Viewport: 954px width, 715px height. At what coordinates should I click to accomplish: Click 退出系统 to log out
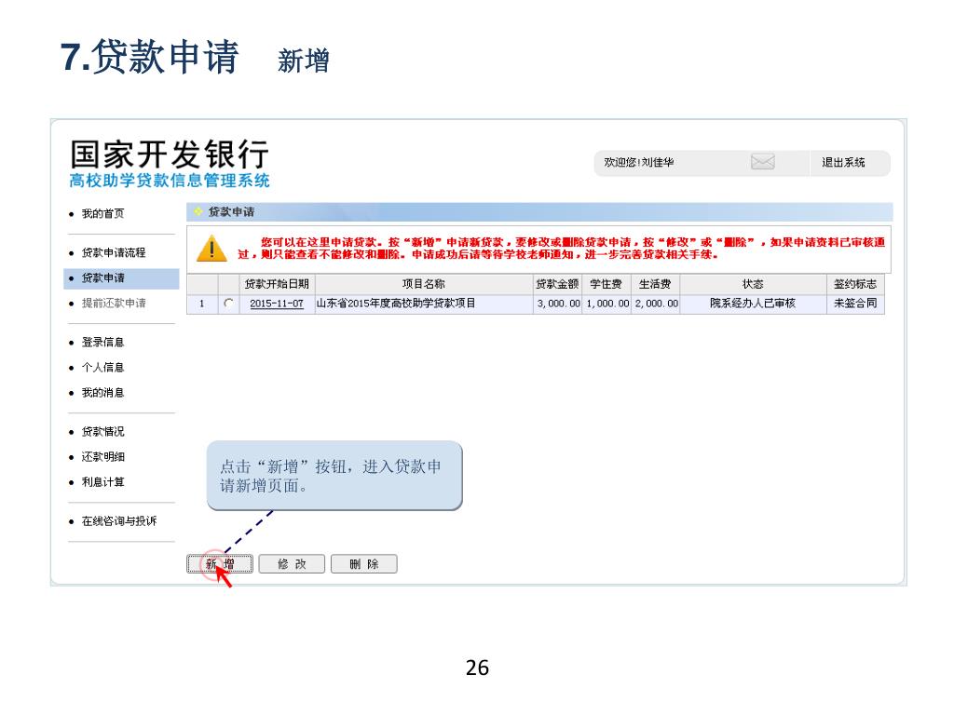[x=843, y=162]
